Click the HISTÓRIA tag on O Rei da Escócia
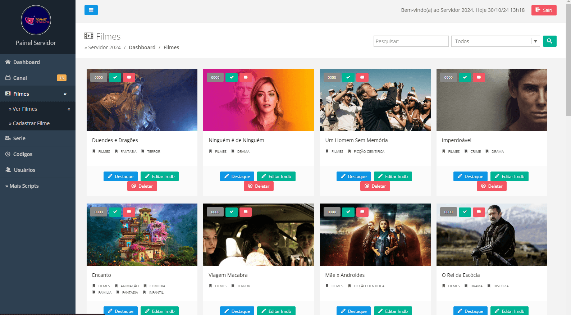The width and height of the screenshot is (571, 315). point(501,286)
